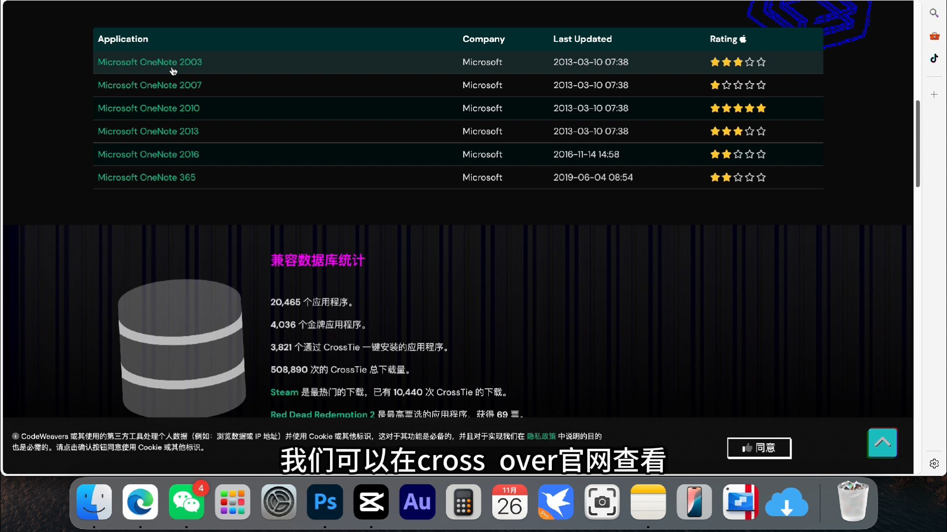Open Microsoft OneNote 2013 link
This screenshot has height=532, width=947.
point(148,132)
